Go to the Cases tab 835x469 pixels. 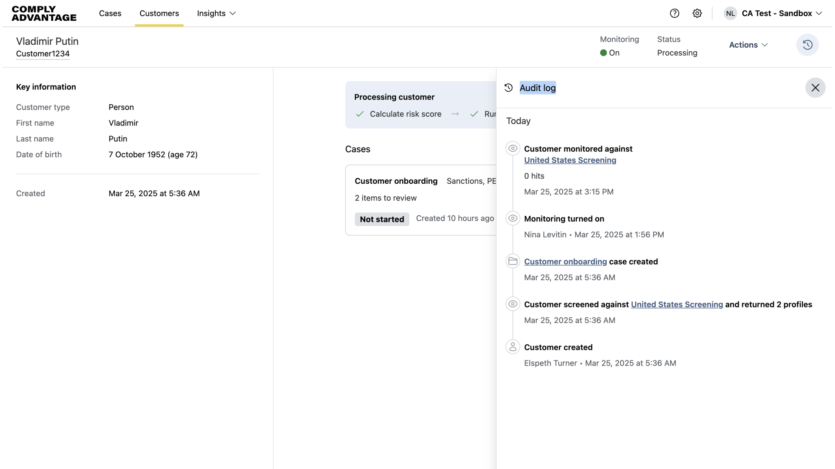pos(110,13)
